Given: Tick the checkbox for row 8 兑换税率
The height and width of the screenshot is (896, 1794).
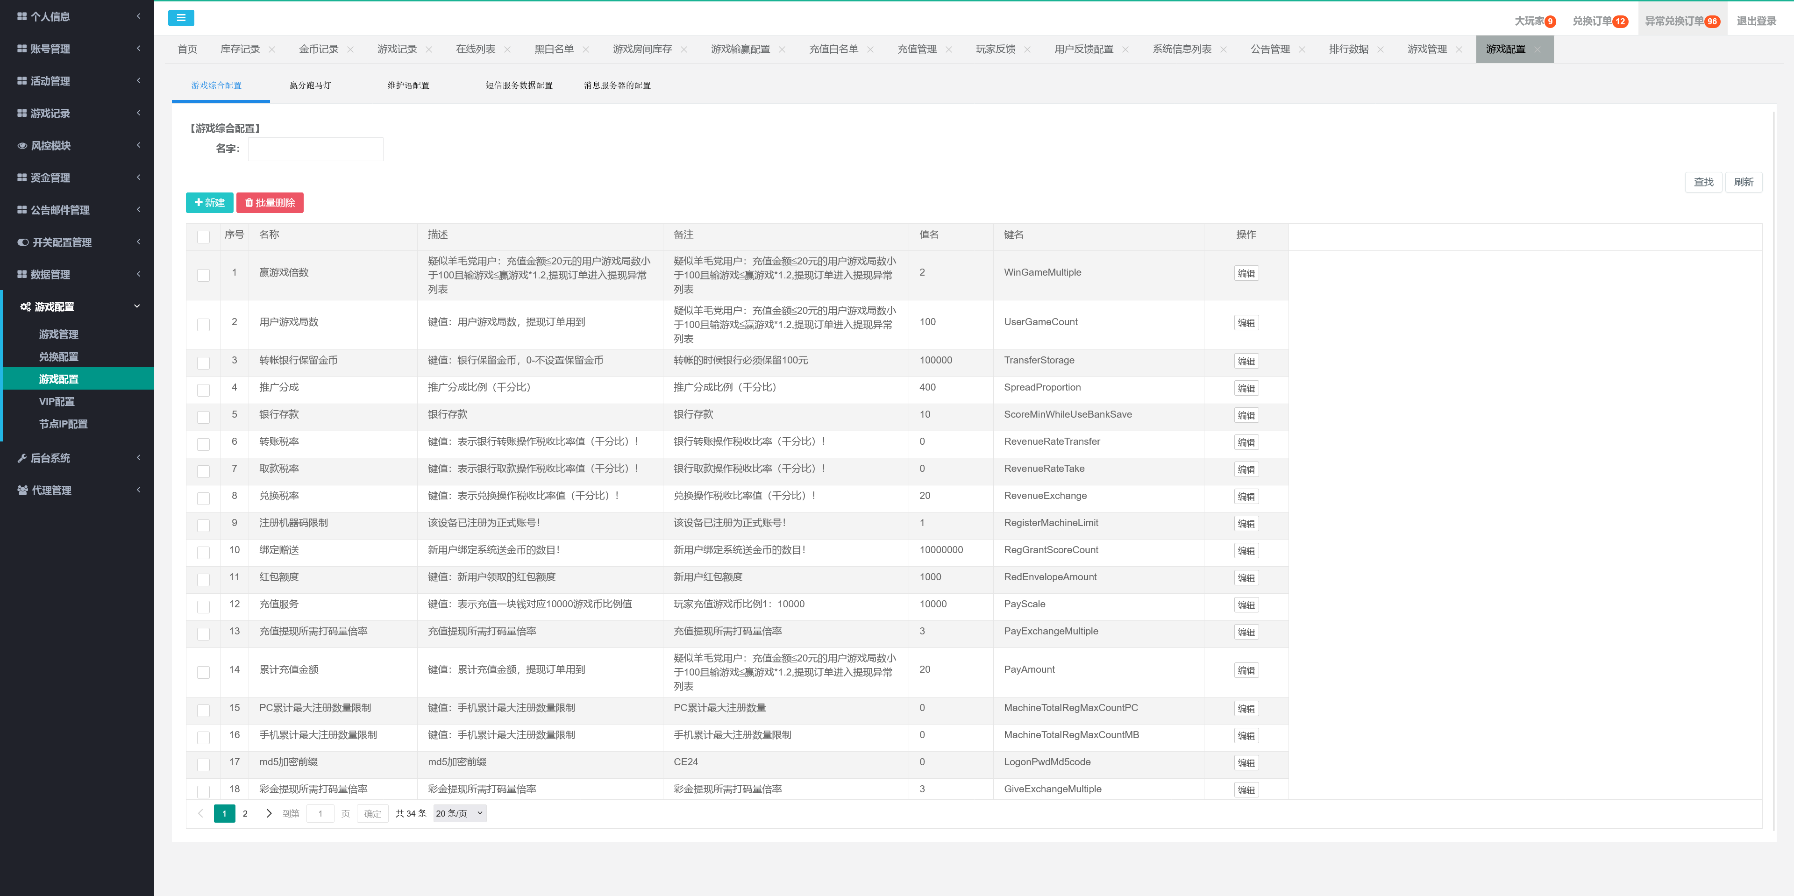Looking at the screenshot, I should point(203,498).
